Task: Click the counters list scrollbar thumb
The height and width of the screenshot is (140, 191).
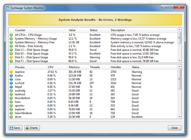Action: coord(180,38)
